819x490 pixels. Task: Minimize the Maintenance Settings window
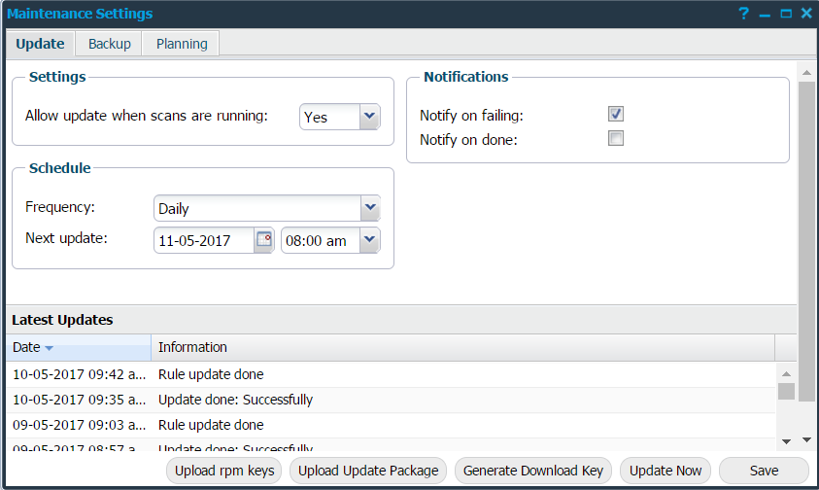(766, 14)
